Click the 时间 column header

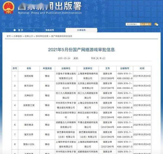[x=142, y=69]
